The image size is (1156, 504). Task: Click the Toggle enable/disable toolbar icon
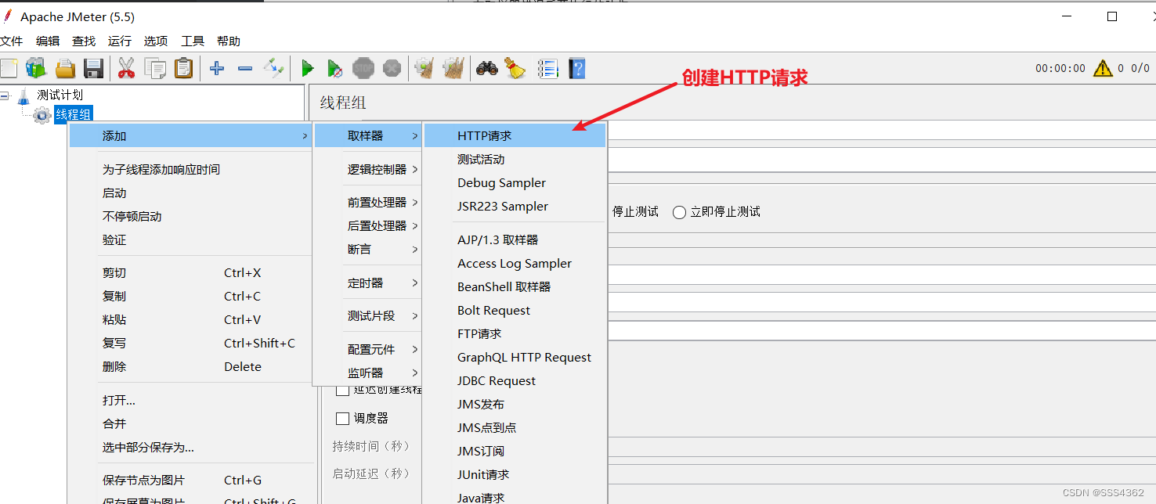tap(273, 68)
